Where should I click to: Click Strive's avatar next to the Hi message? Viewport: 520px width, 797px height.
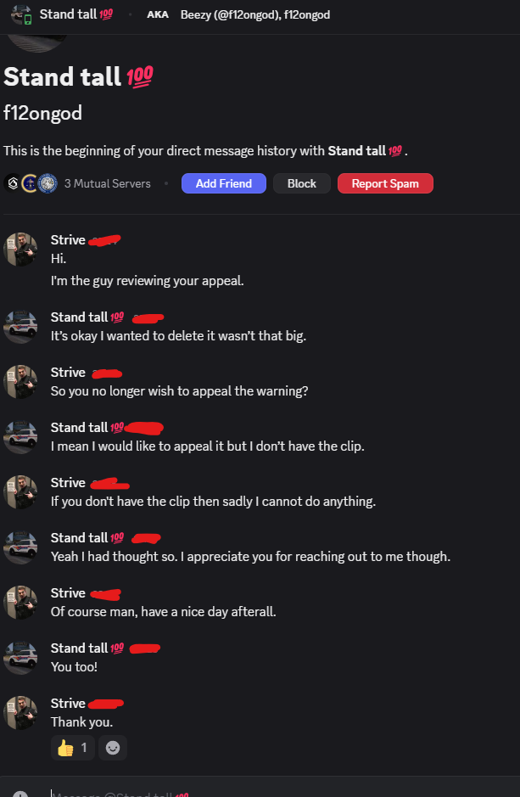(x=20, y=250)
